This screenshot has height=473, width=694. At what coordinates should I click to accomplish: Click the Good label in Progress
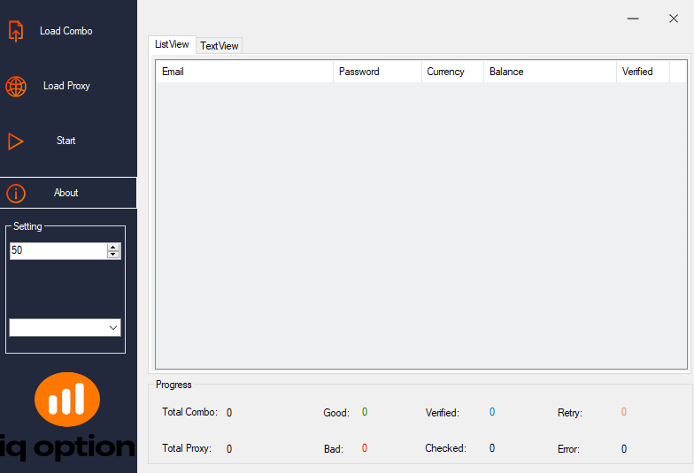pos(336,413)
